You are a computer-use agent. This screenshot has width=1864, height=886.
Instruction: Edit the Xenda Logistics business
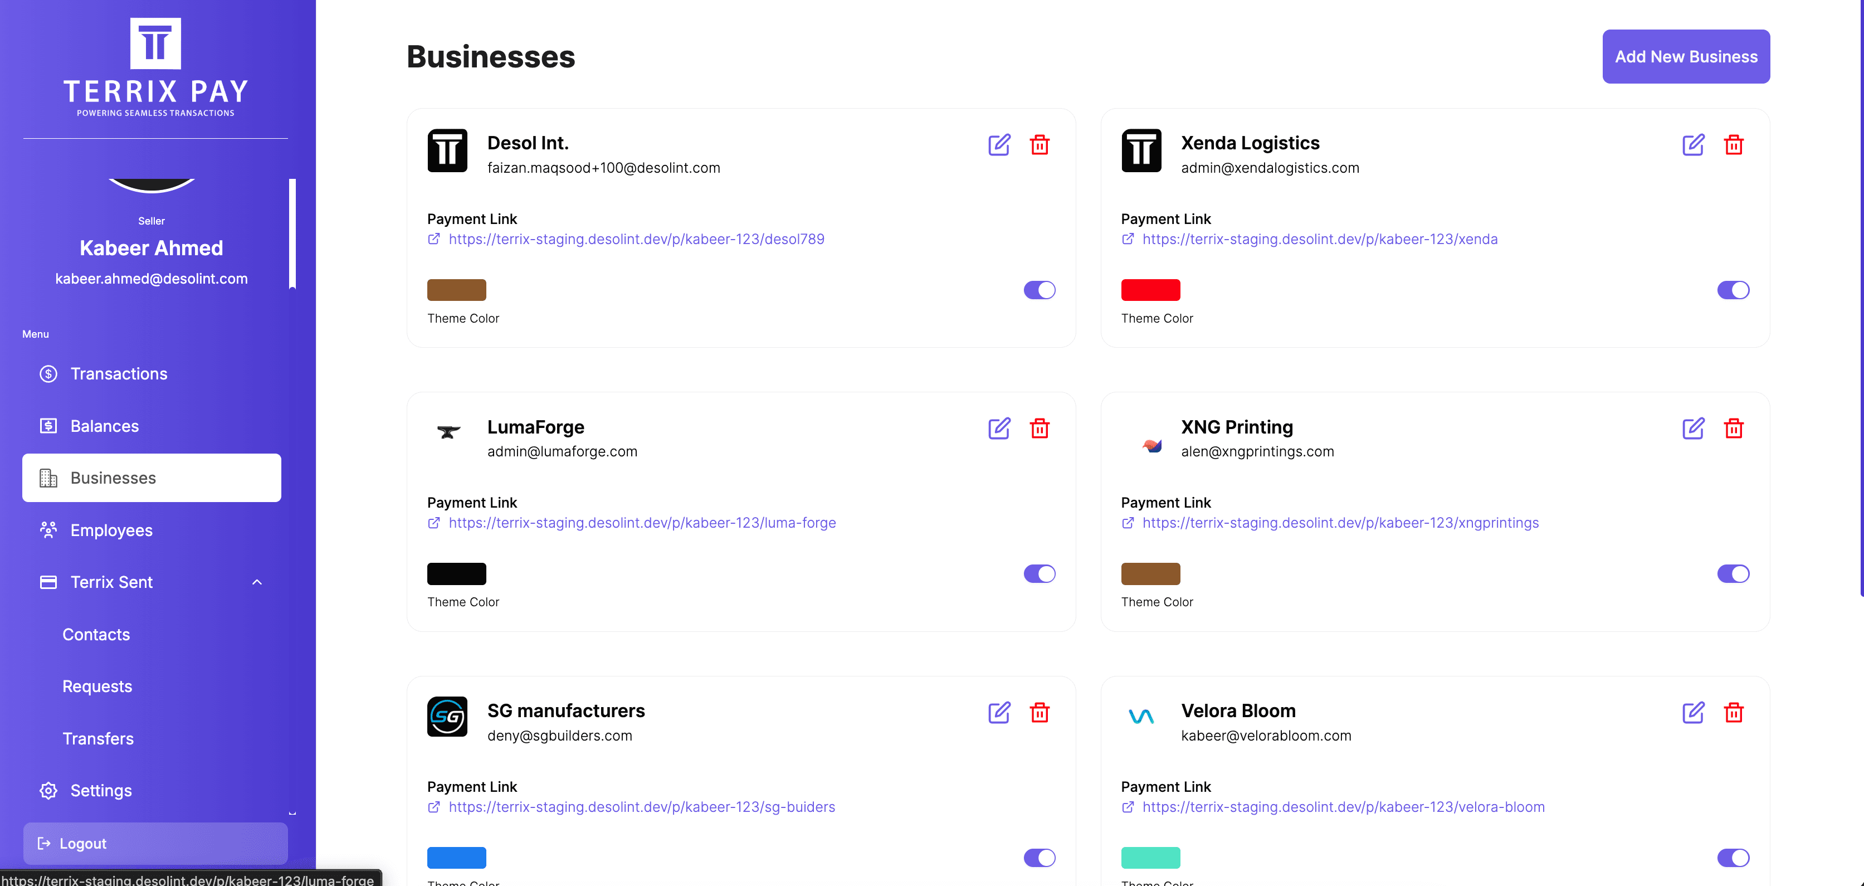point(1693,145)
